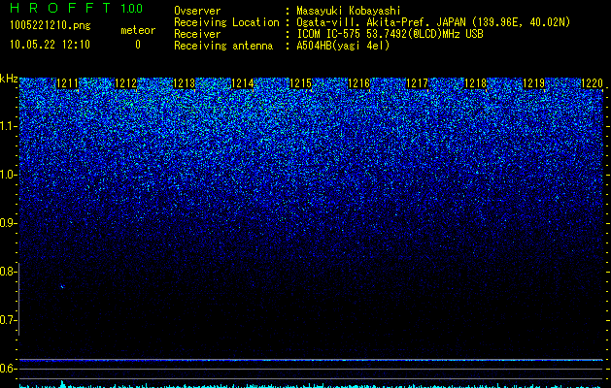Select the ICOM IC-575 53.7492 MHz USB receiver text

(390, 34)
